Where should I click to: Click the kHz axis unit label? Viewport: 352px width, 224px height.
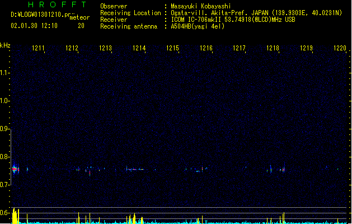click(5, 45)
